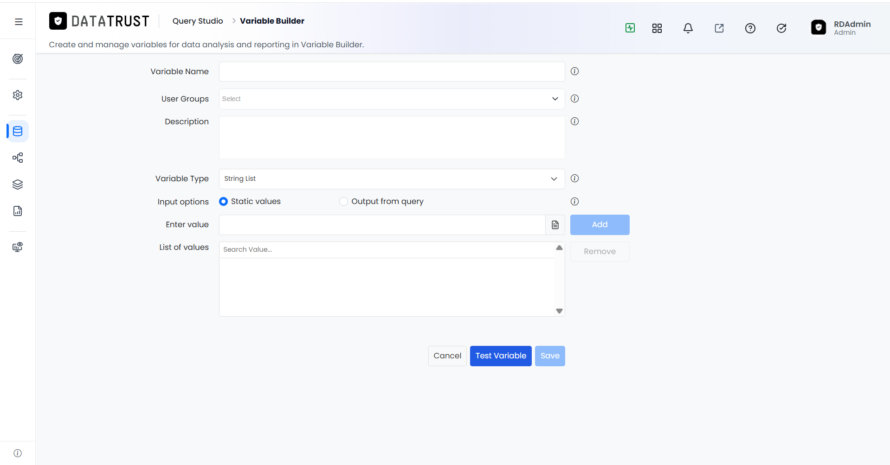Click the Remove button
This screenshot has height=465, width=890.
coord(600,251)
